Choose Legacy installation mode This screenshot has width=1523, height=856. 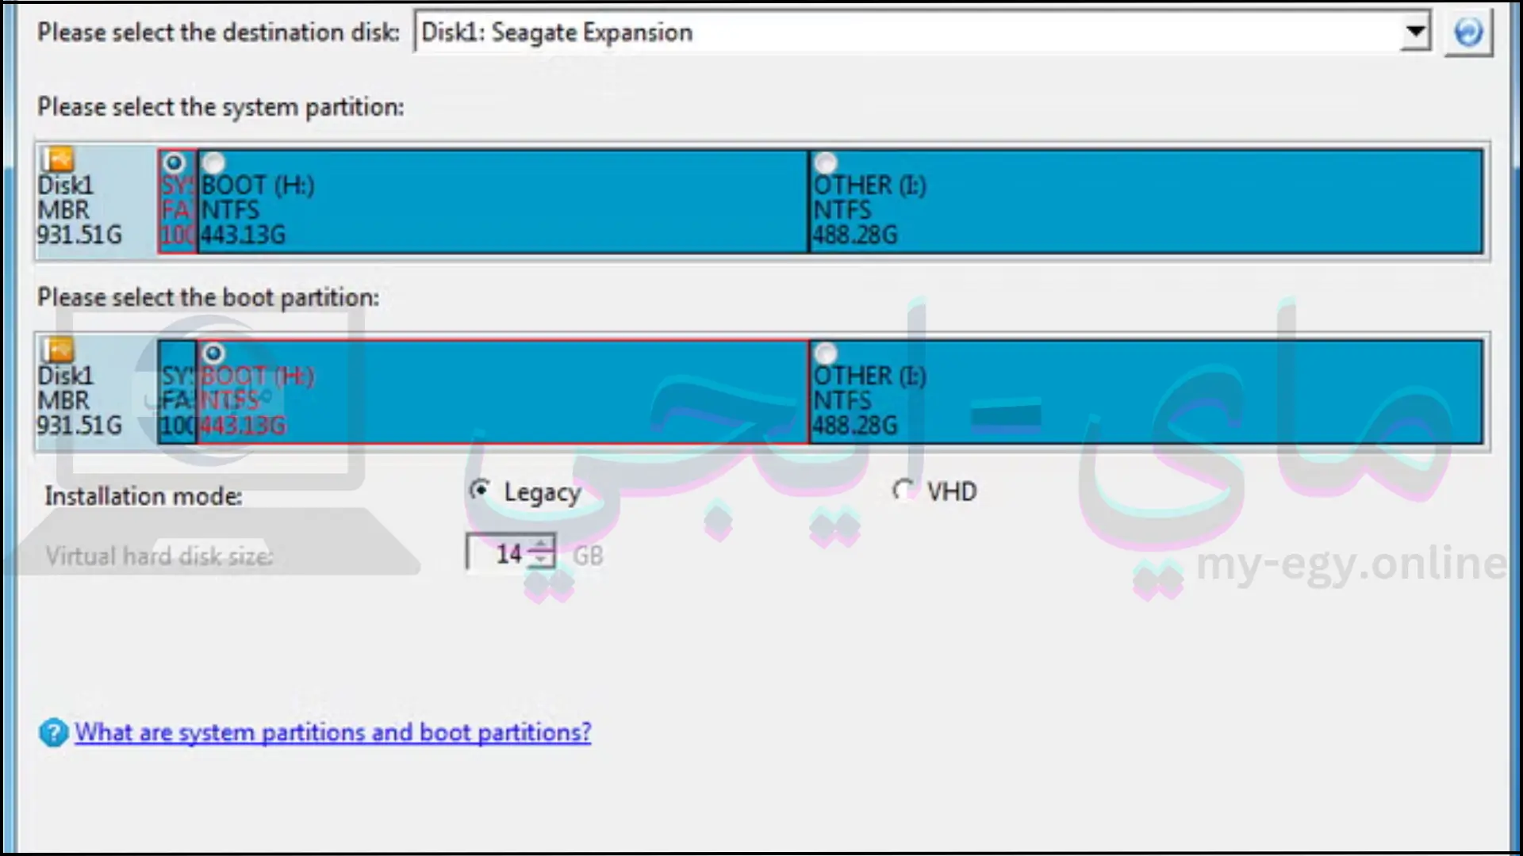[x=479, y=491]
